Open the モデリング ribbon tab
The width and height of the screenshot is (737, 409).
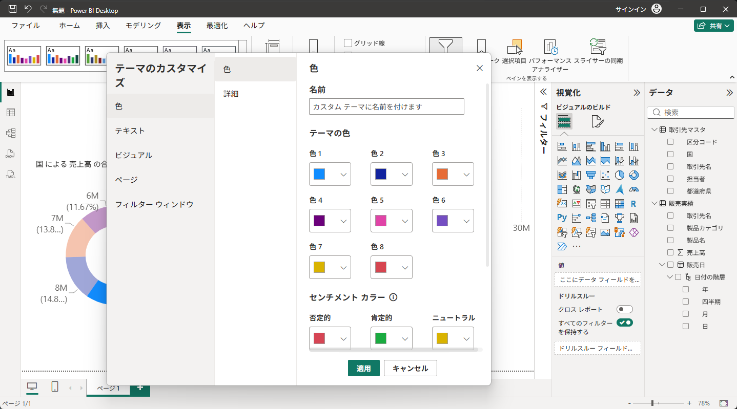pyautogui.click(x=144, y=26)
